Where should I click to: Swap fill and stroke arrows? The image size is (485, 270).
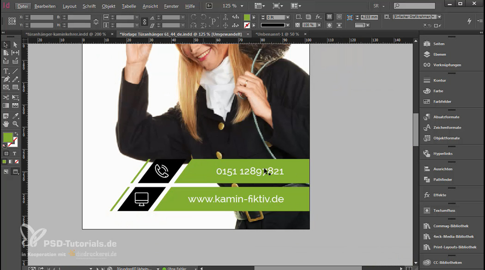(16, 134)
